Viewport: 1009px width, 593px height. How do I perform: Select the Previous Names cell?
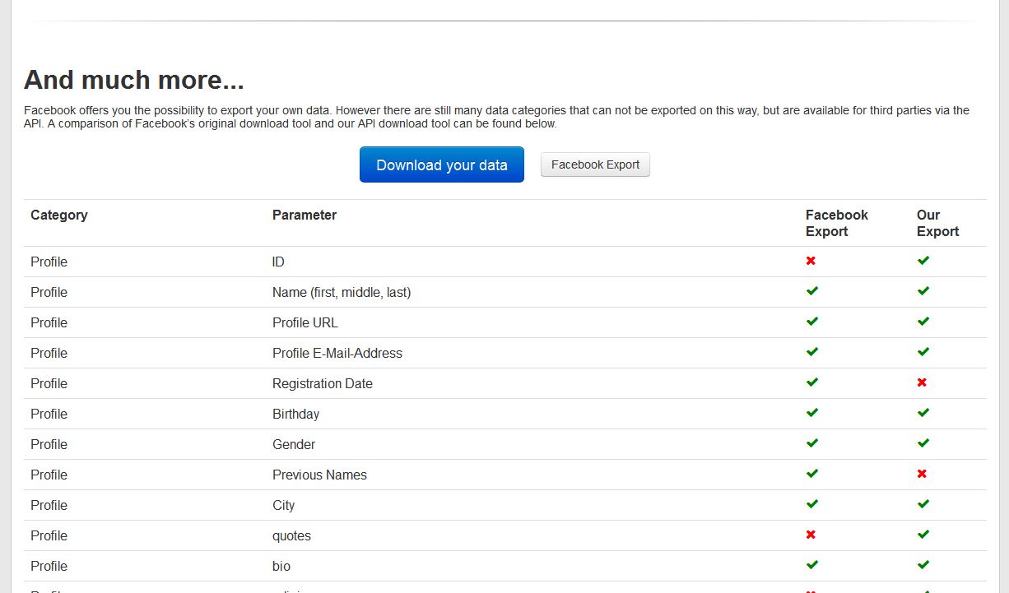[320, 475]
